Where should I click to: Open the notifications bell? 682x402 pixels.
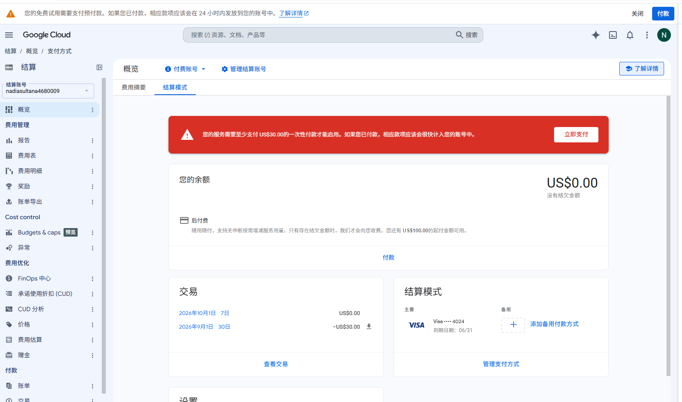[x=630, y=35]
